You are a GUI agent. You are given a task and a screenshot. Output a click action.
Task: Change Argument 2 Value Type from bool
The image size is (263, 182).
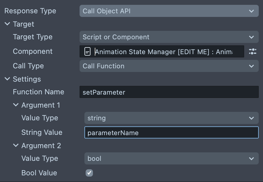click(171, 159)
